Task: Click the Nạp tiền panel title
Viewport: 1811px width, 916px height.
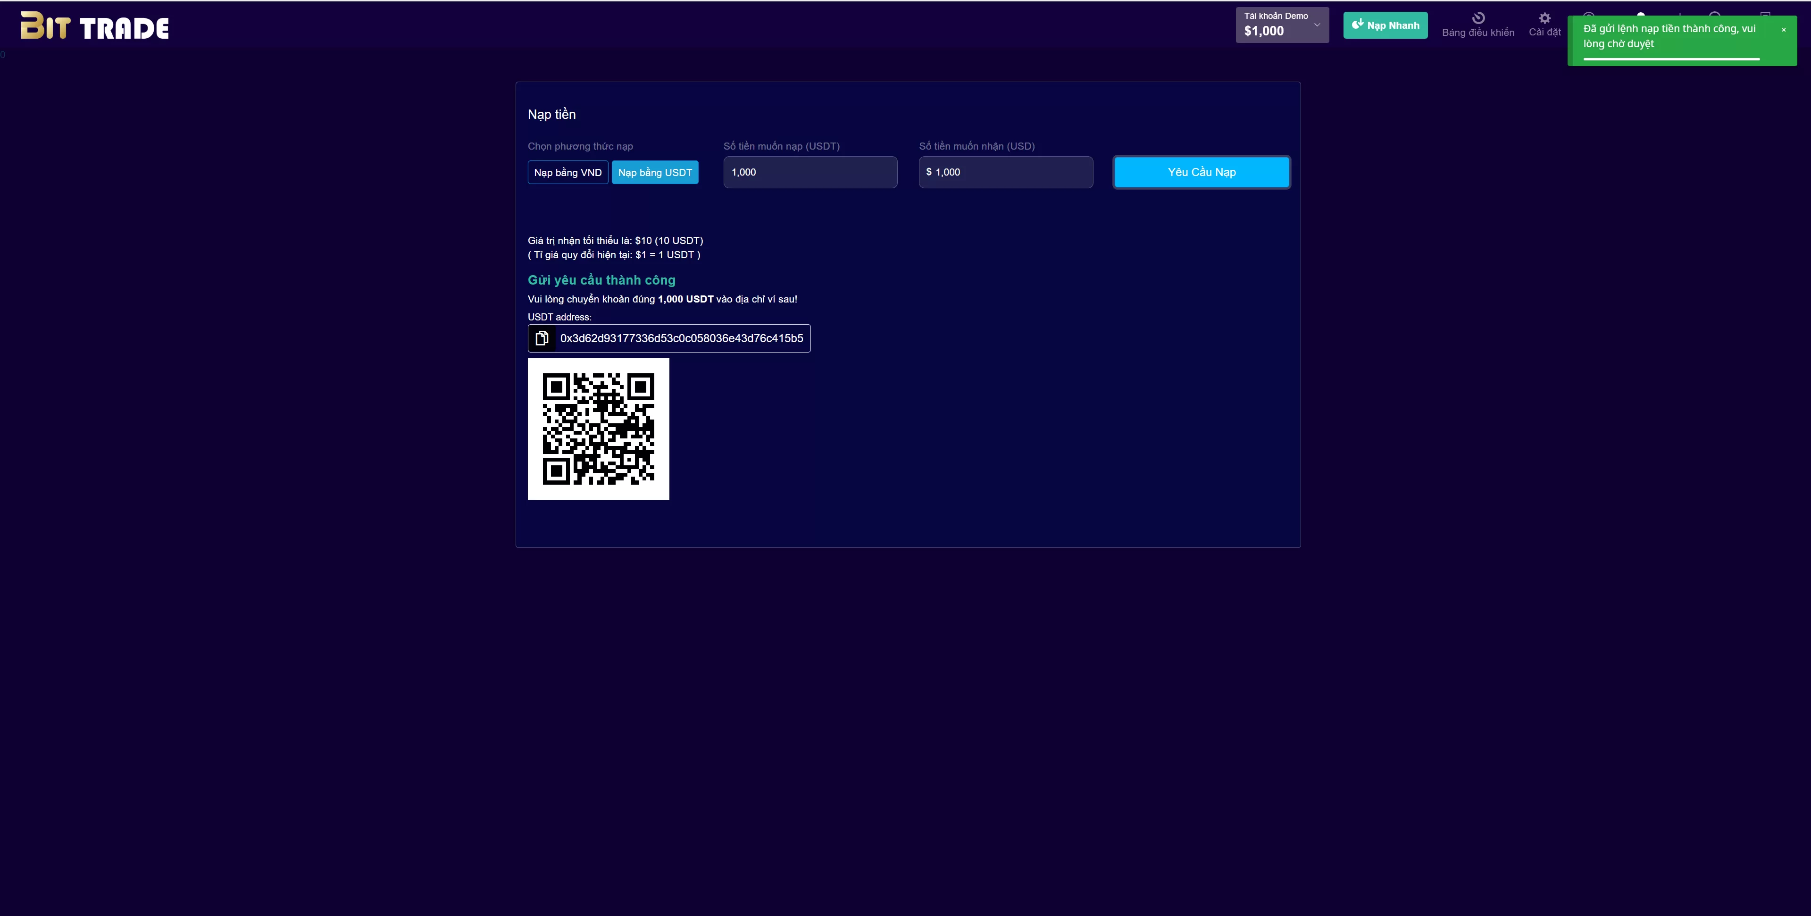Action: (551, 115)
